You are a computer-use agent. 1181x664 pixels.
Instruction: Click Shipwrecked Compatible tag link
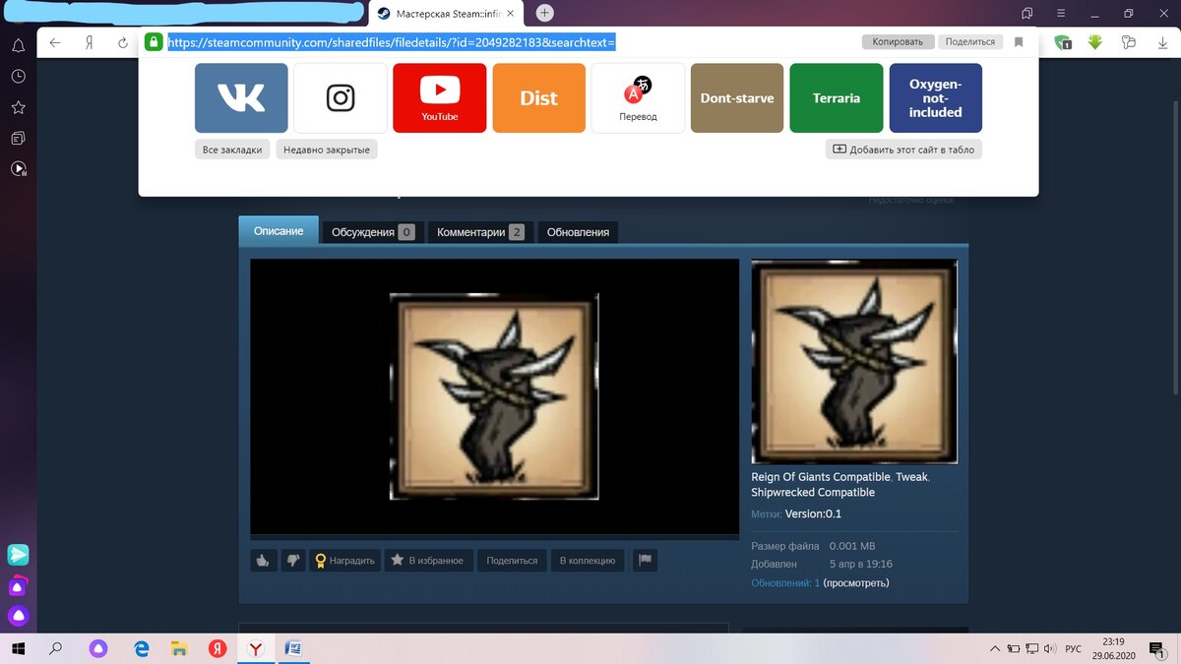pos(813,492)
